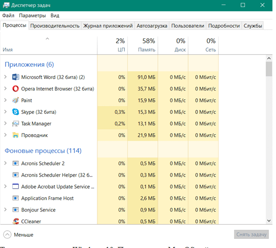
Task: Switch to the Автозагрузка tab
Action: click(152, 26)
